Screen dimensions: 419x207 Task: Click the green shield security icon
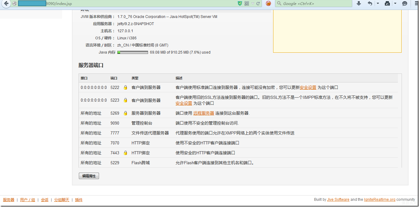click(240, 3)
